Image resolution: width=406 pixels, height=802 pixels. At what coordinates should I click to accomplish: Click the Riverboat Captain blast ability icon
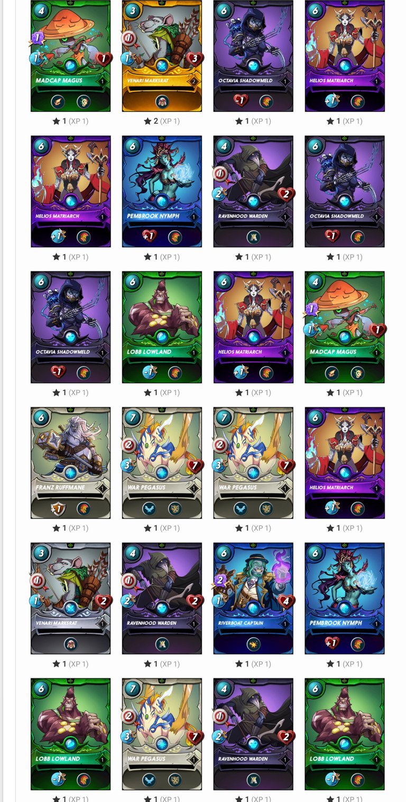click(253, 644)
